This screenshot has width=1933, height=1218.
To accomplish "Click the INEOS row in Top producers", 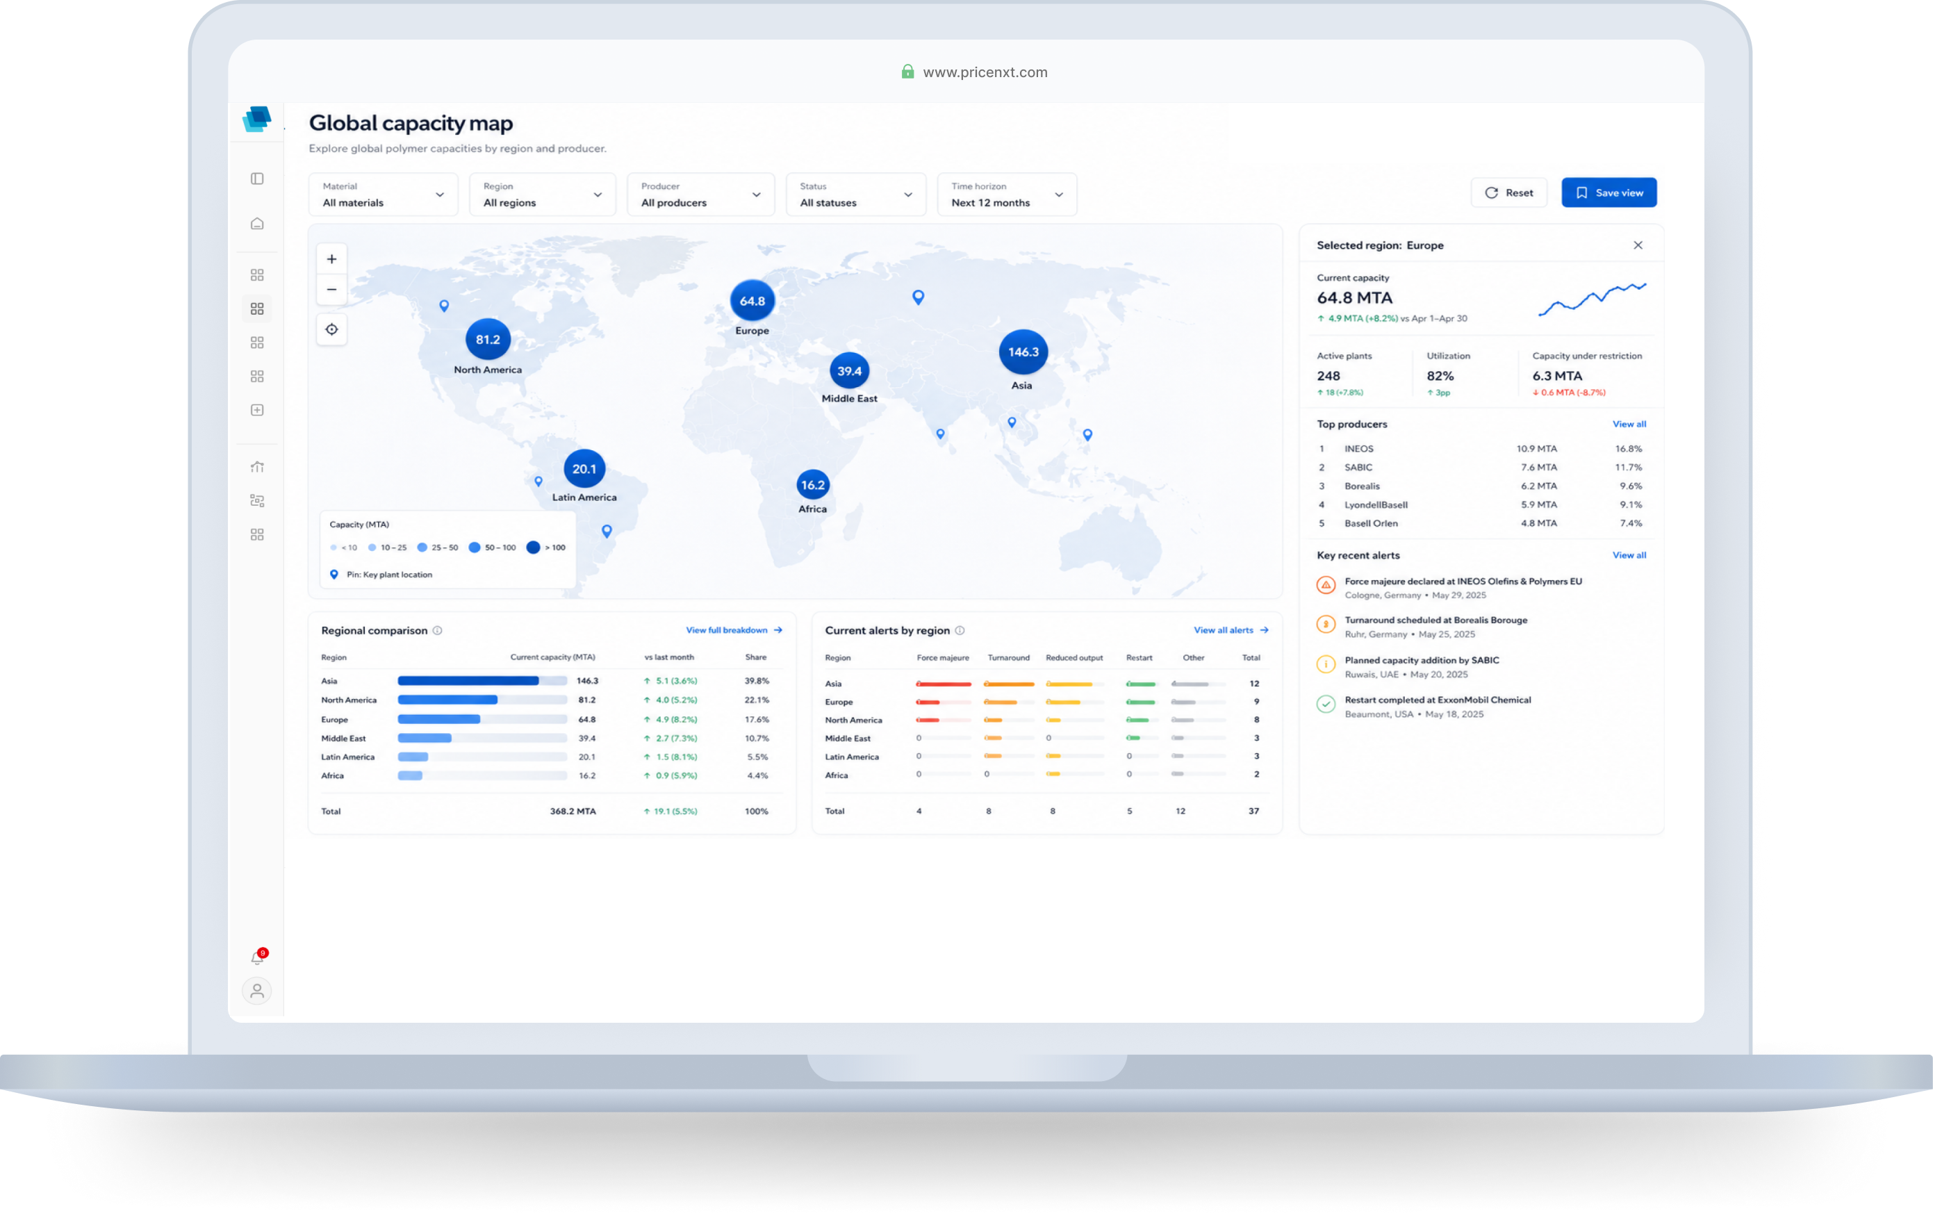I will point(1481,449).
